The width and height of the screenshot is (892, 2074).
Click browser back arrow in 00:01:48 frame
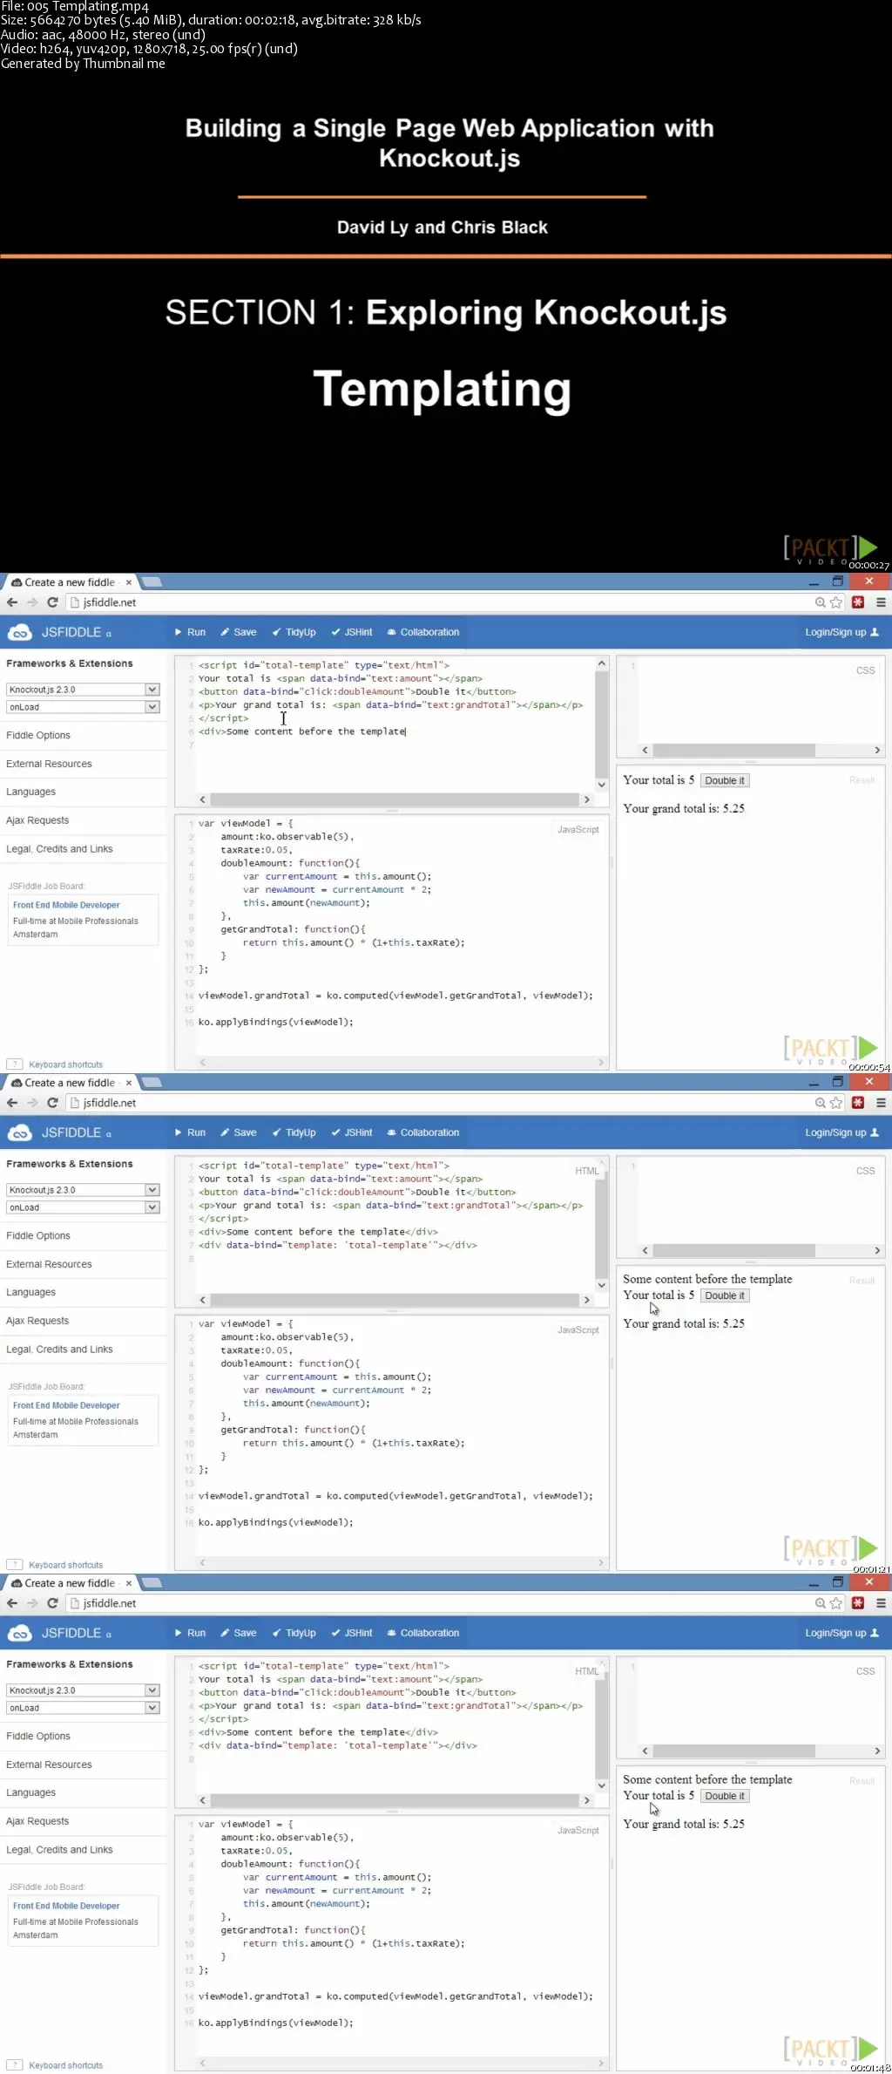12,1603
